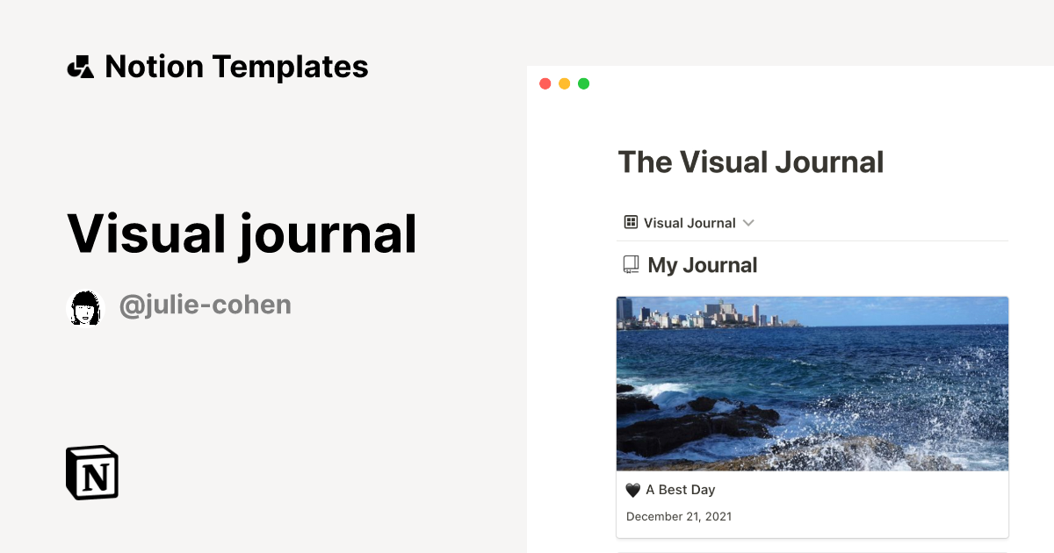Click the Notion Templates header text
Image resolution: width=1054 pixels, height=553 pixels.
(x=237, y=66)
